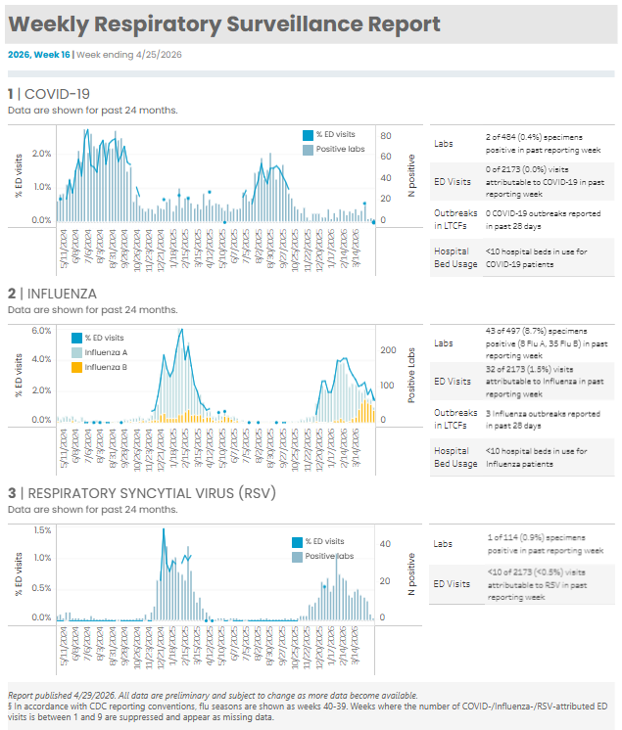Viewport: 622px width, 730px height.
Task: Click the '6.0%' tick on the Influenza chart
Action: 41,331
